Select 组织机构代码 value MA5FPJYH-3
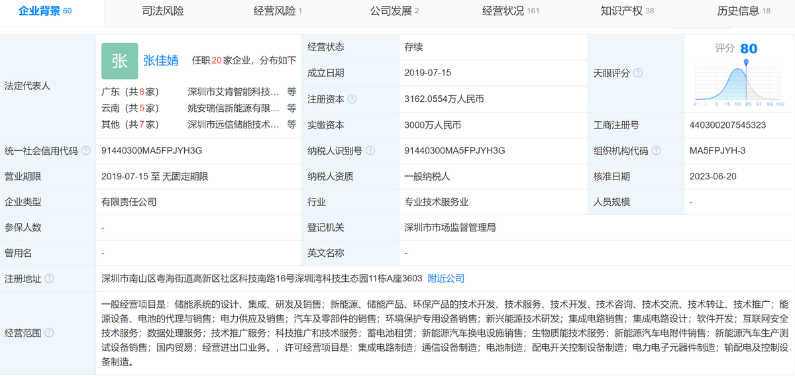Screen dimensions: 795x376 717,151
